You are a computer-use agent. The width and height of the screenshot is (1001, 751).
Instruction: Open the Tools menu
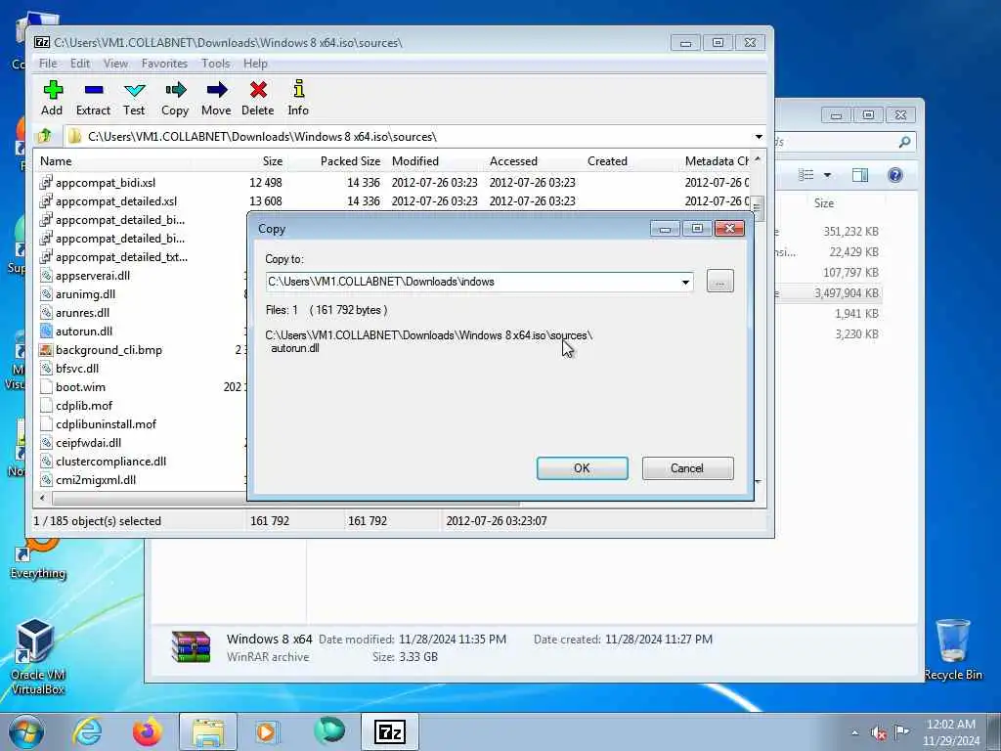coord(216,64)
